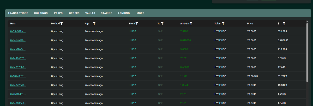Click the Method column header label
The image size is (313, 106).
click(x=55, y=23)
